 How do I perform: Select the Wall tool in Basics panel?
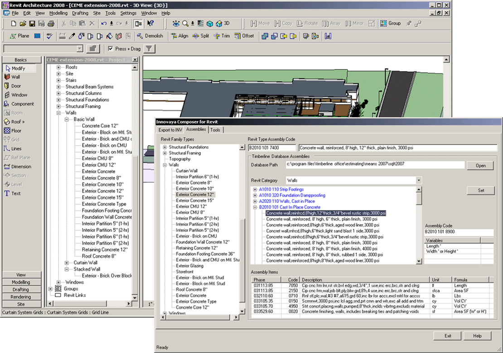pos(12,77)
